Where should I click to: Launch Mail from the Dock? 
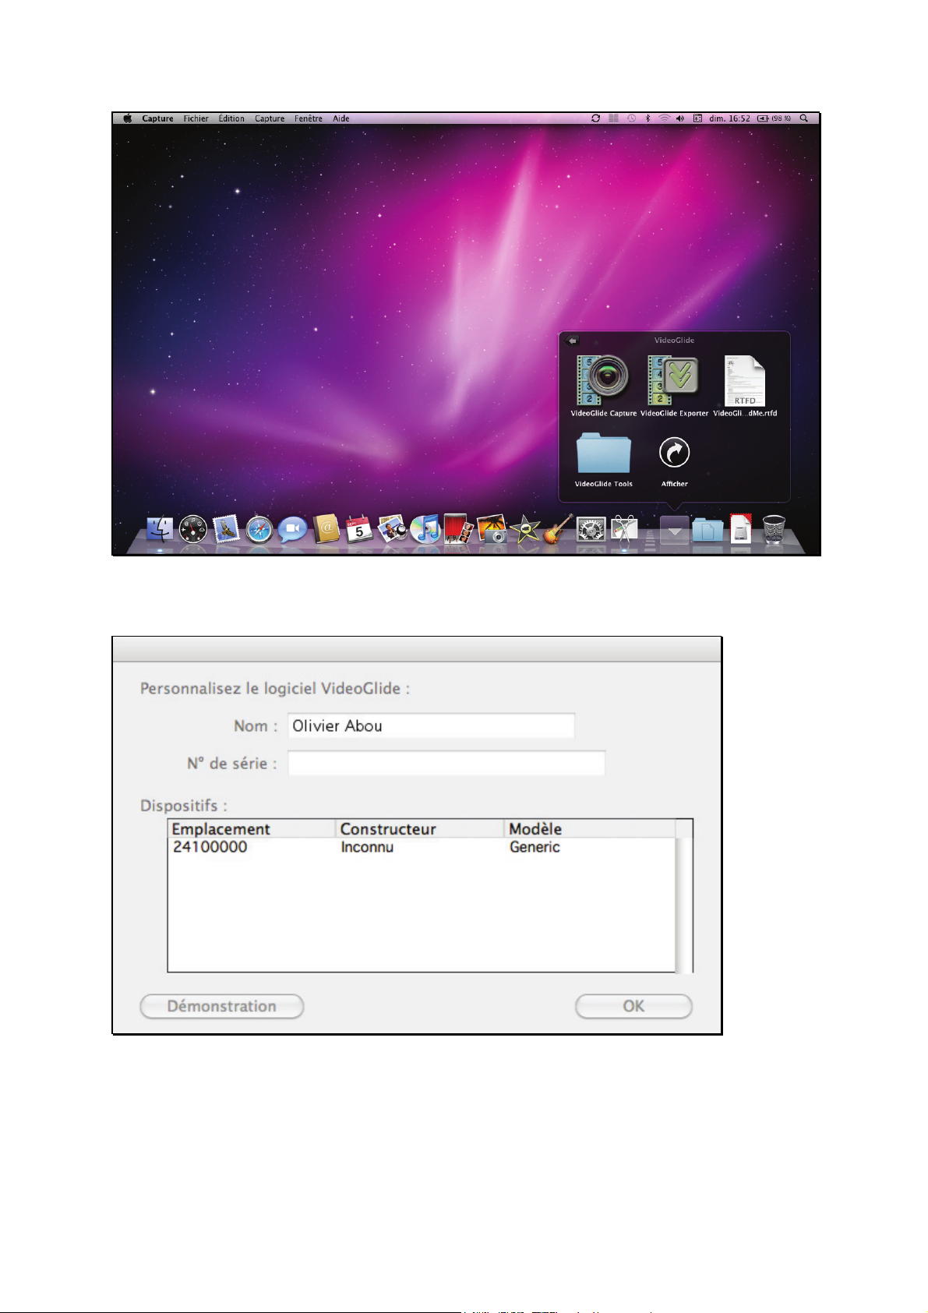tap(226, 529)
